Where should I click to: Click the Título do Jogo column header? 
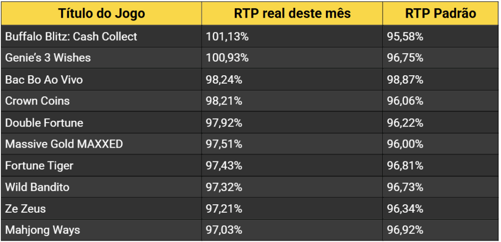(x=101, y=13)
